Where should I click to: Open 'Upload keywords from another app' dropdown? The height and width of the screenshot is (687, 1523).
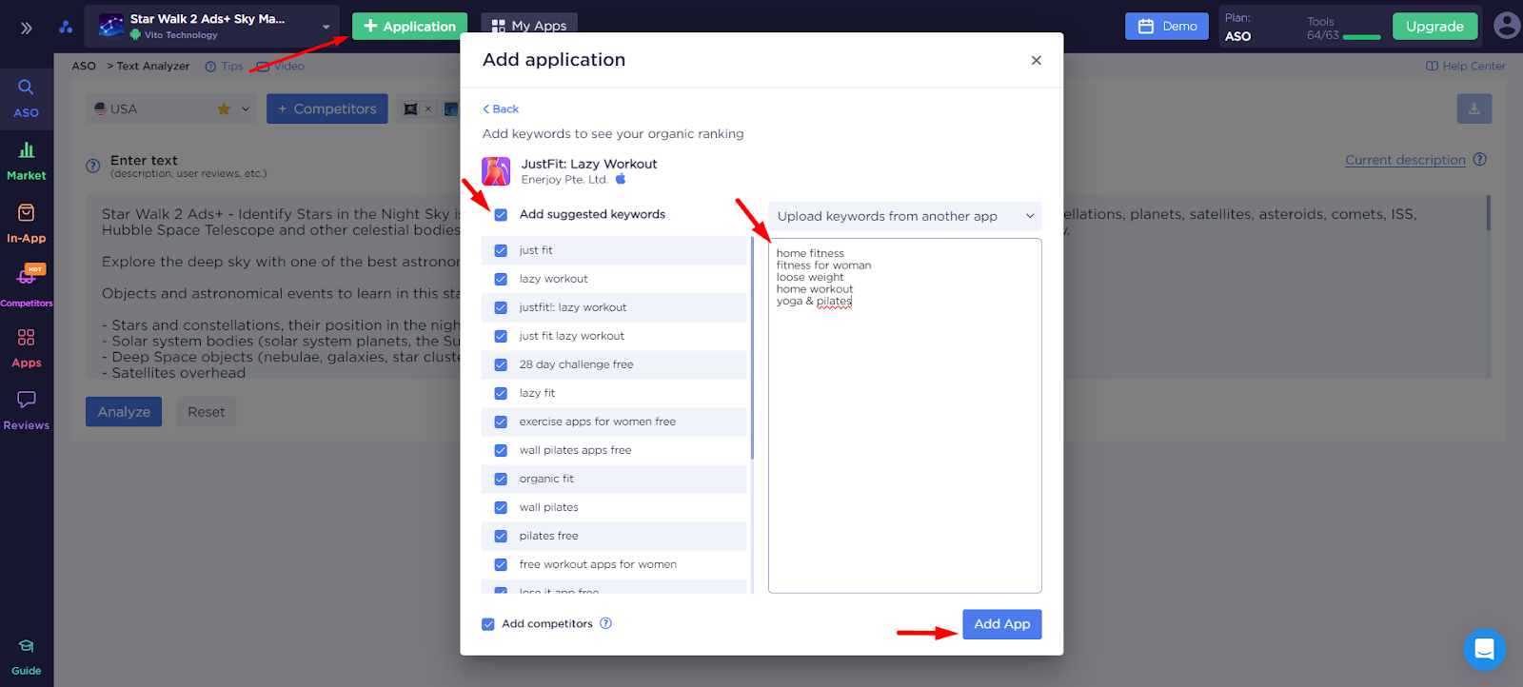(904, 216)
